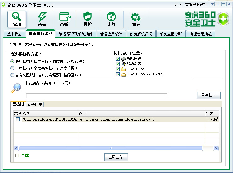Open the 求助 help question-mark icon
The image size is (233, 173).
point(111,19)
